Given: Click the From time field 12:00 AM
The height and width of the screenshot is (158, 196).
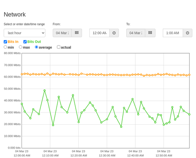Looking at the screenshot, I should tap(100, 33).
